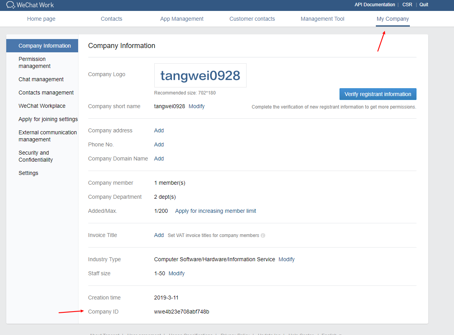Click the staff size value 1-50
Screen dimensions: 454x335
159,273
